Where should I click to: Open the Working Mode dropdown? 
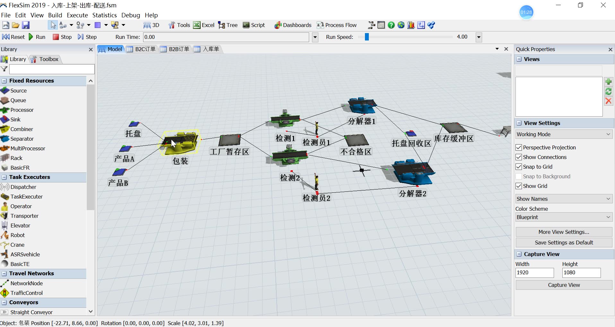coord(564,134)
